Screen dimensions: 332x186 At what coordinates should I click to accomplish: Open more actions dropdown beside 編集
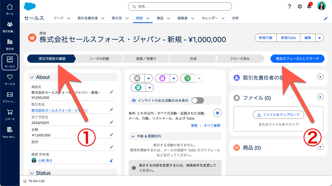point(319,38)
